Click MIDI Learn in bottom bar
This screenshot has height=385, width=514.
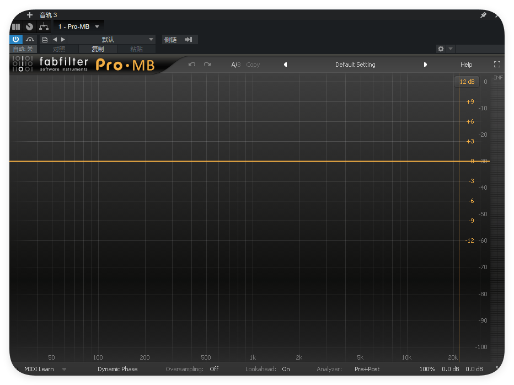39,369
